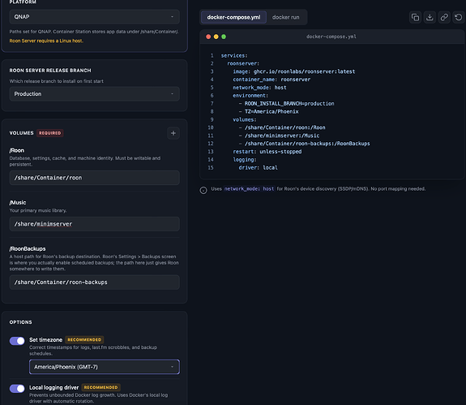Click the info icon beside network_mode note
466x405 pixels.
(203, 190)
